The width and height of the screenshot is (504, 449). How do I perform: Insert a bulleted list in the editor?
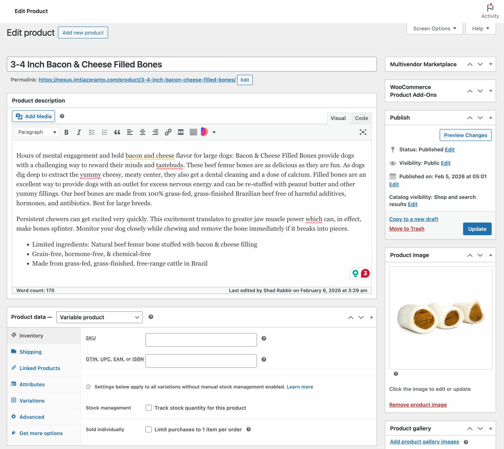coord(92,132)
